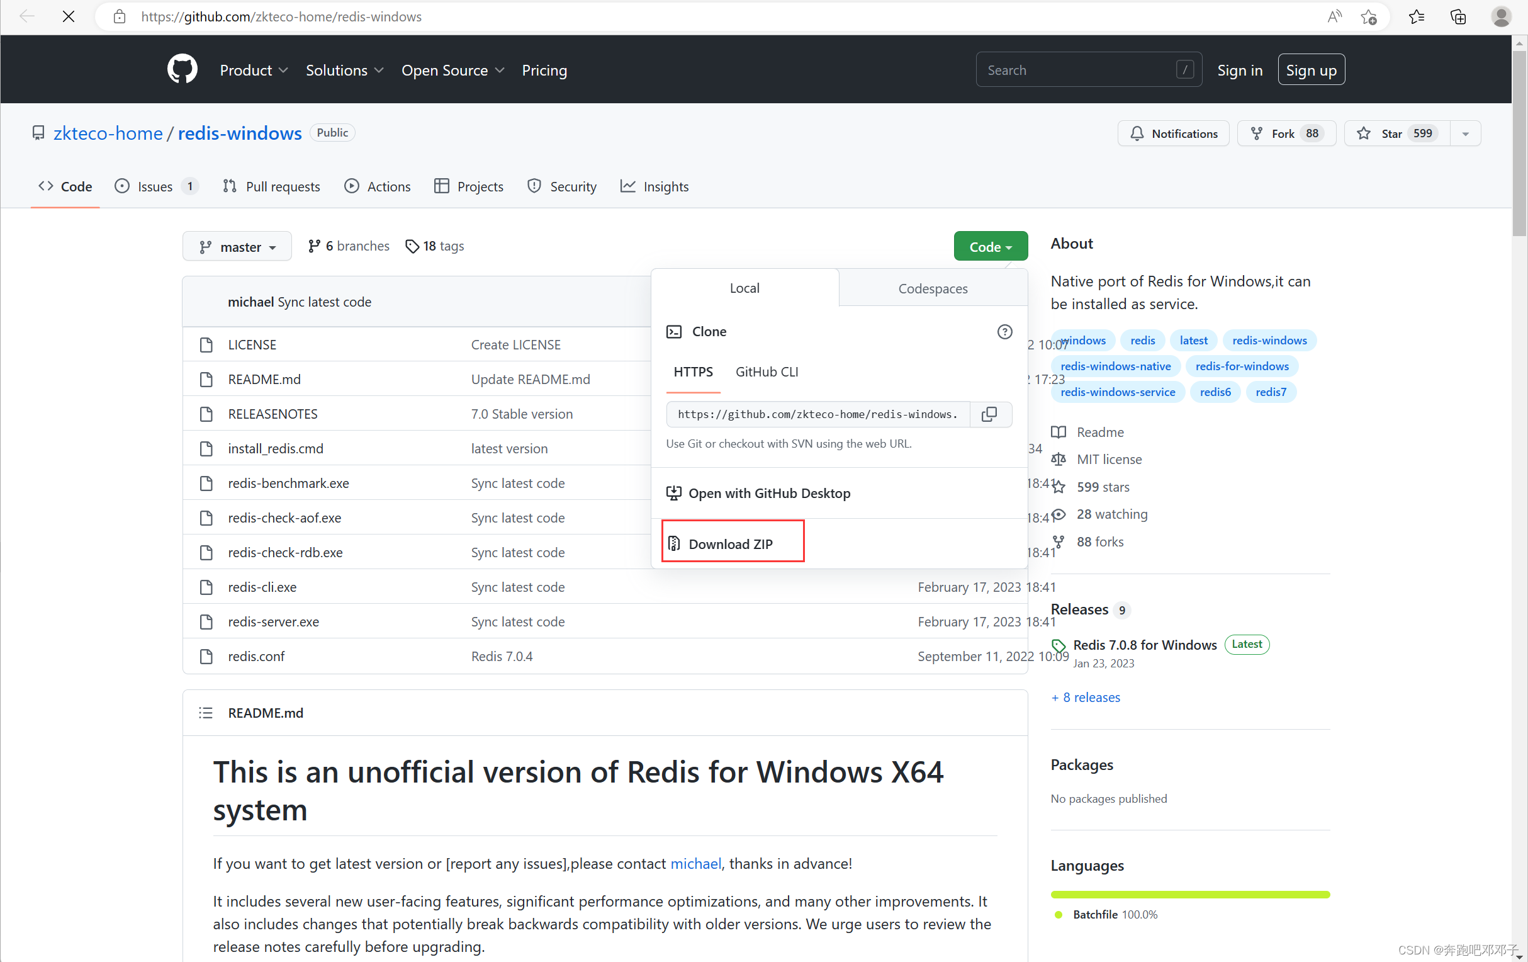Click the site lock icon in address bar
1528x962 pixels.
tap(120, 16)
